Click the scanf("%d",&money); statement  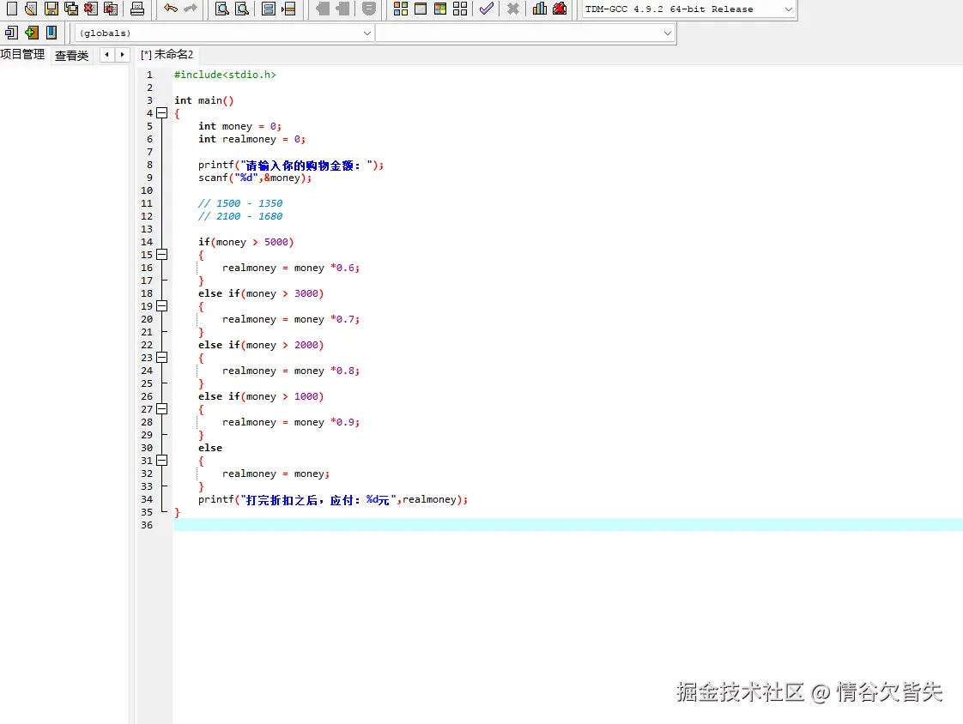pyautogui.click(x=255, y=178)
